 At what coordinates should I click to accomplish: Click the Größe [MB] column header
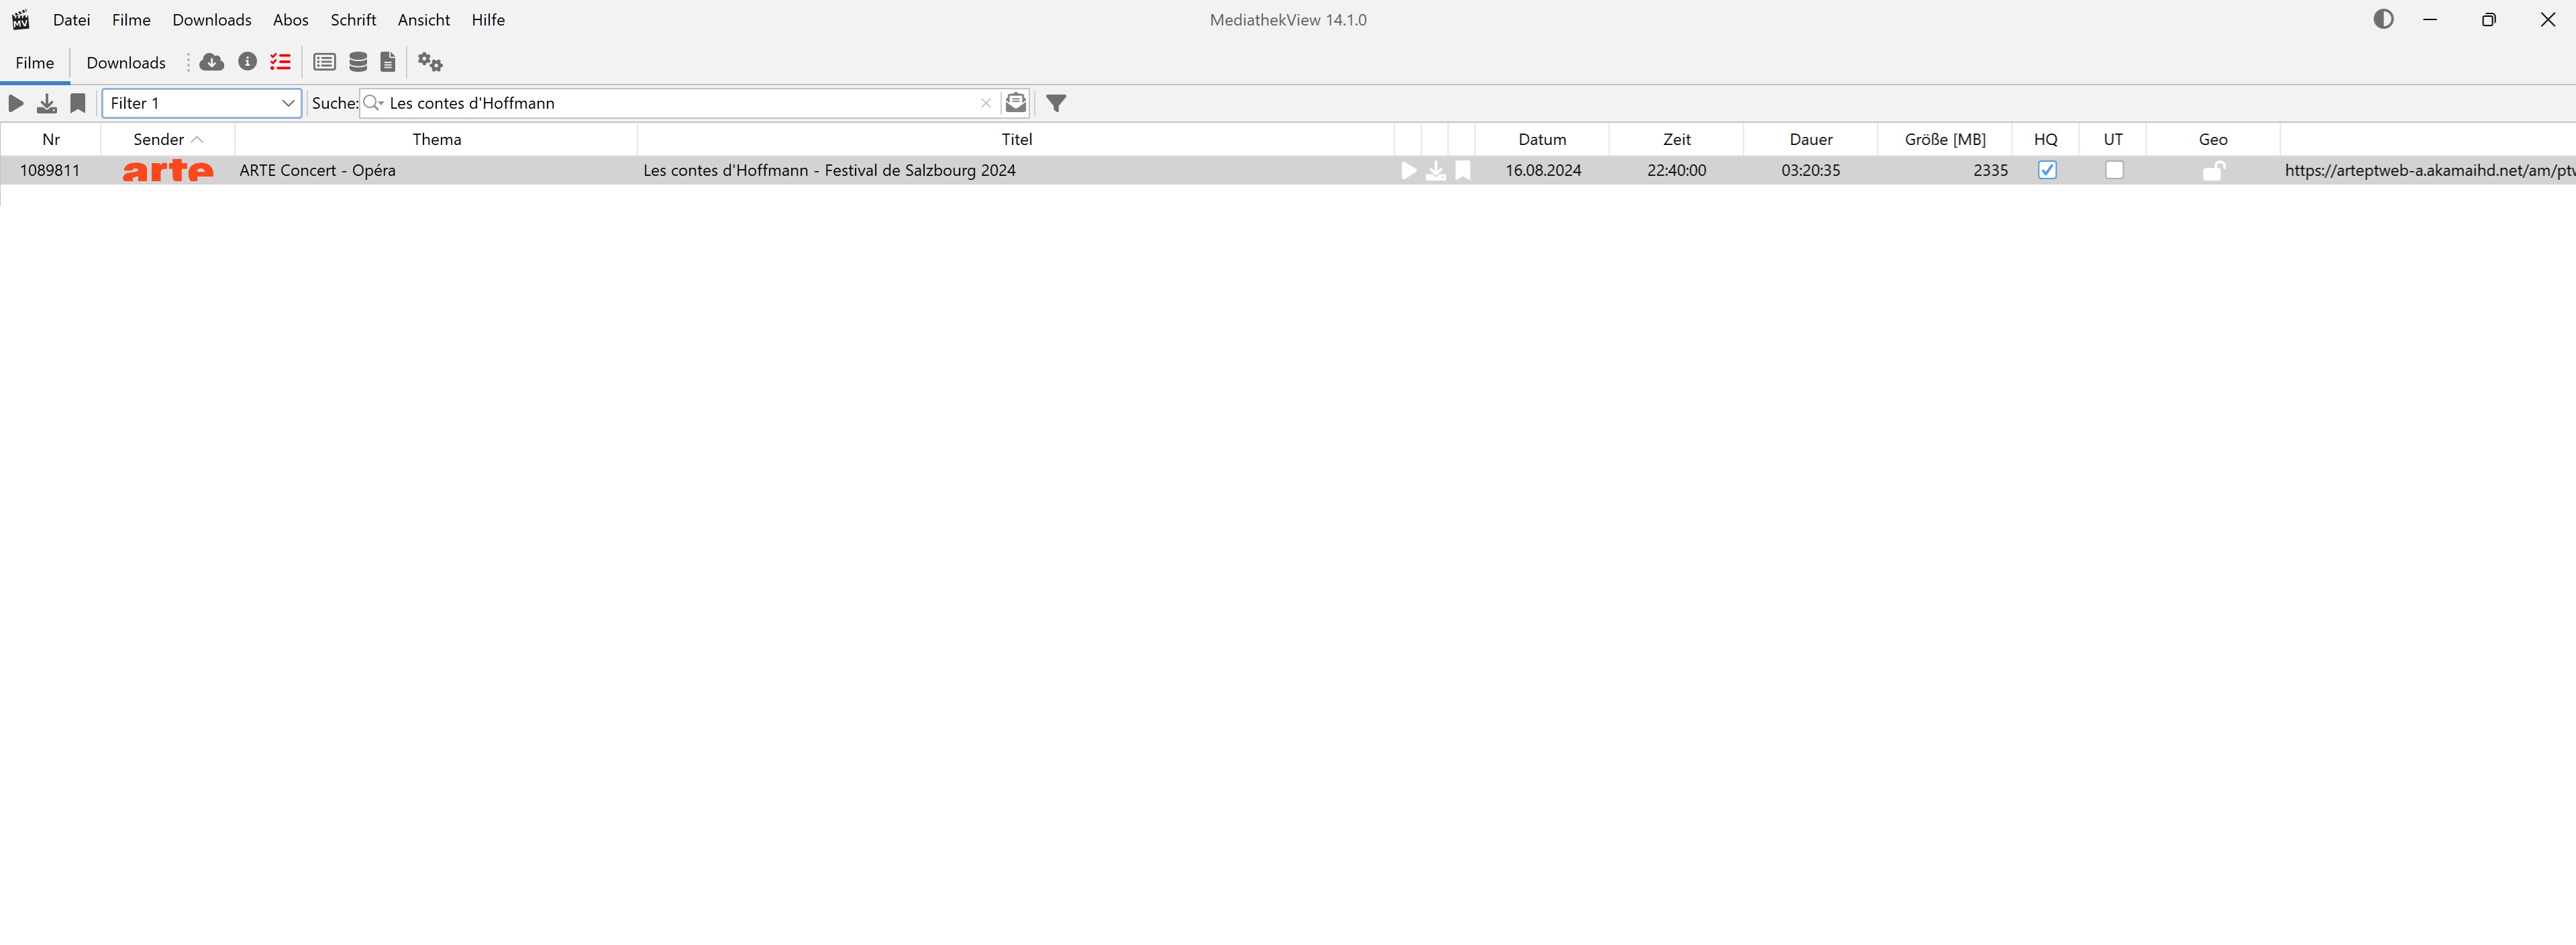pos(1945,139)
